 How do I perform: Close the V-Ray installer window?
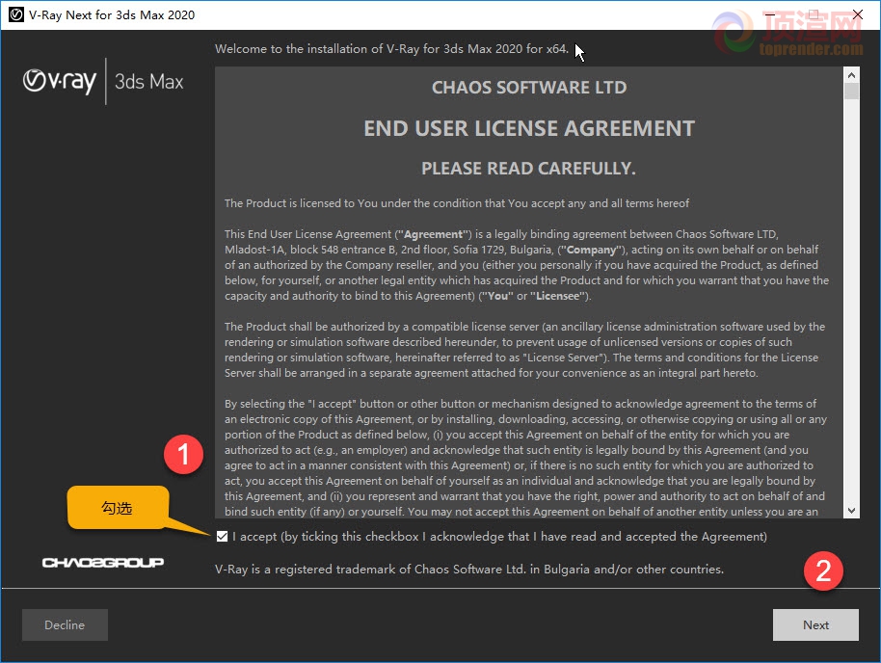(x=858, y=14)
